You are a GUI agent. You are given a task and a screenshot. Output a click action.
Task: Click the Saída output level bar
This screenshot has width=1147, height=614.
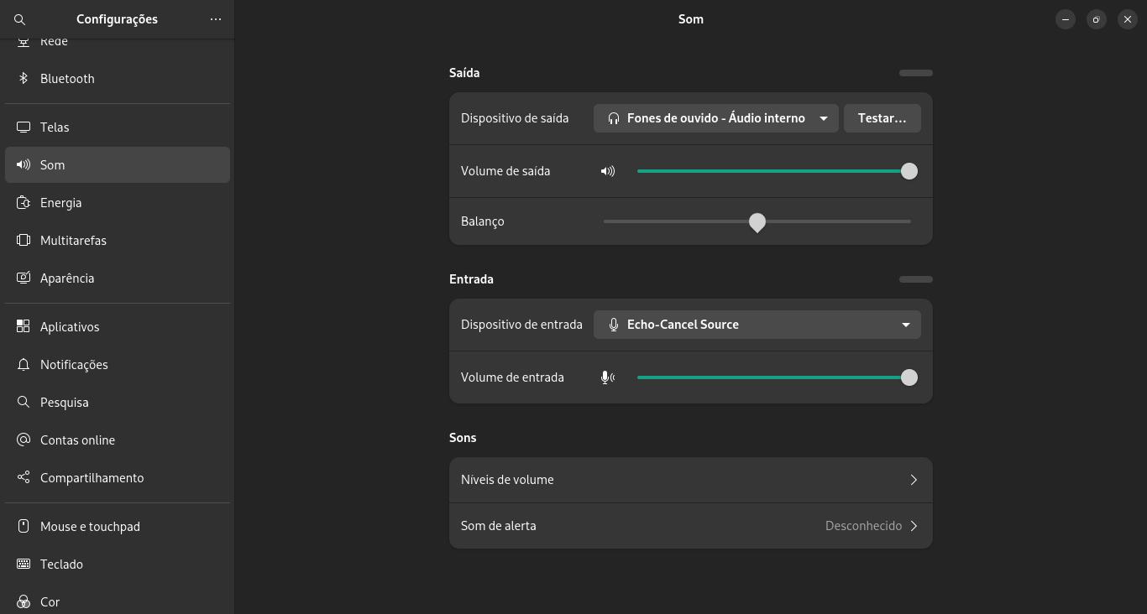[x=916, y=73]
